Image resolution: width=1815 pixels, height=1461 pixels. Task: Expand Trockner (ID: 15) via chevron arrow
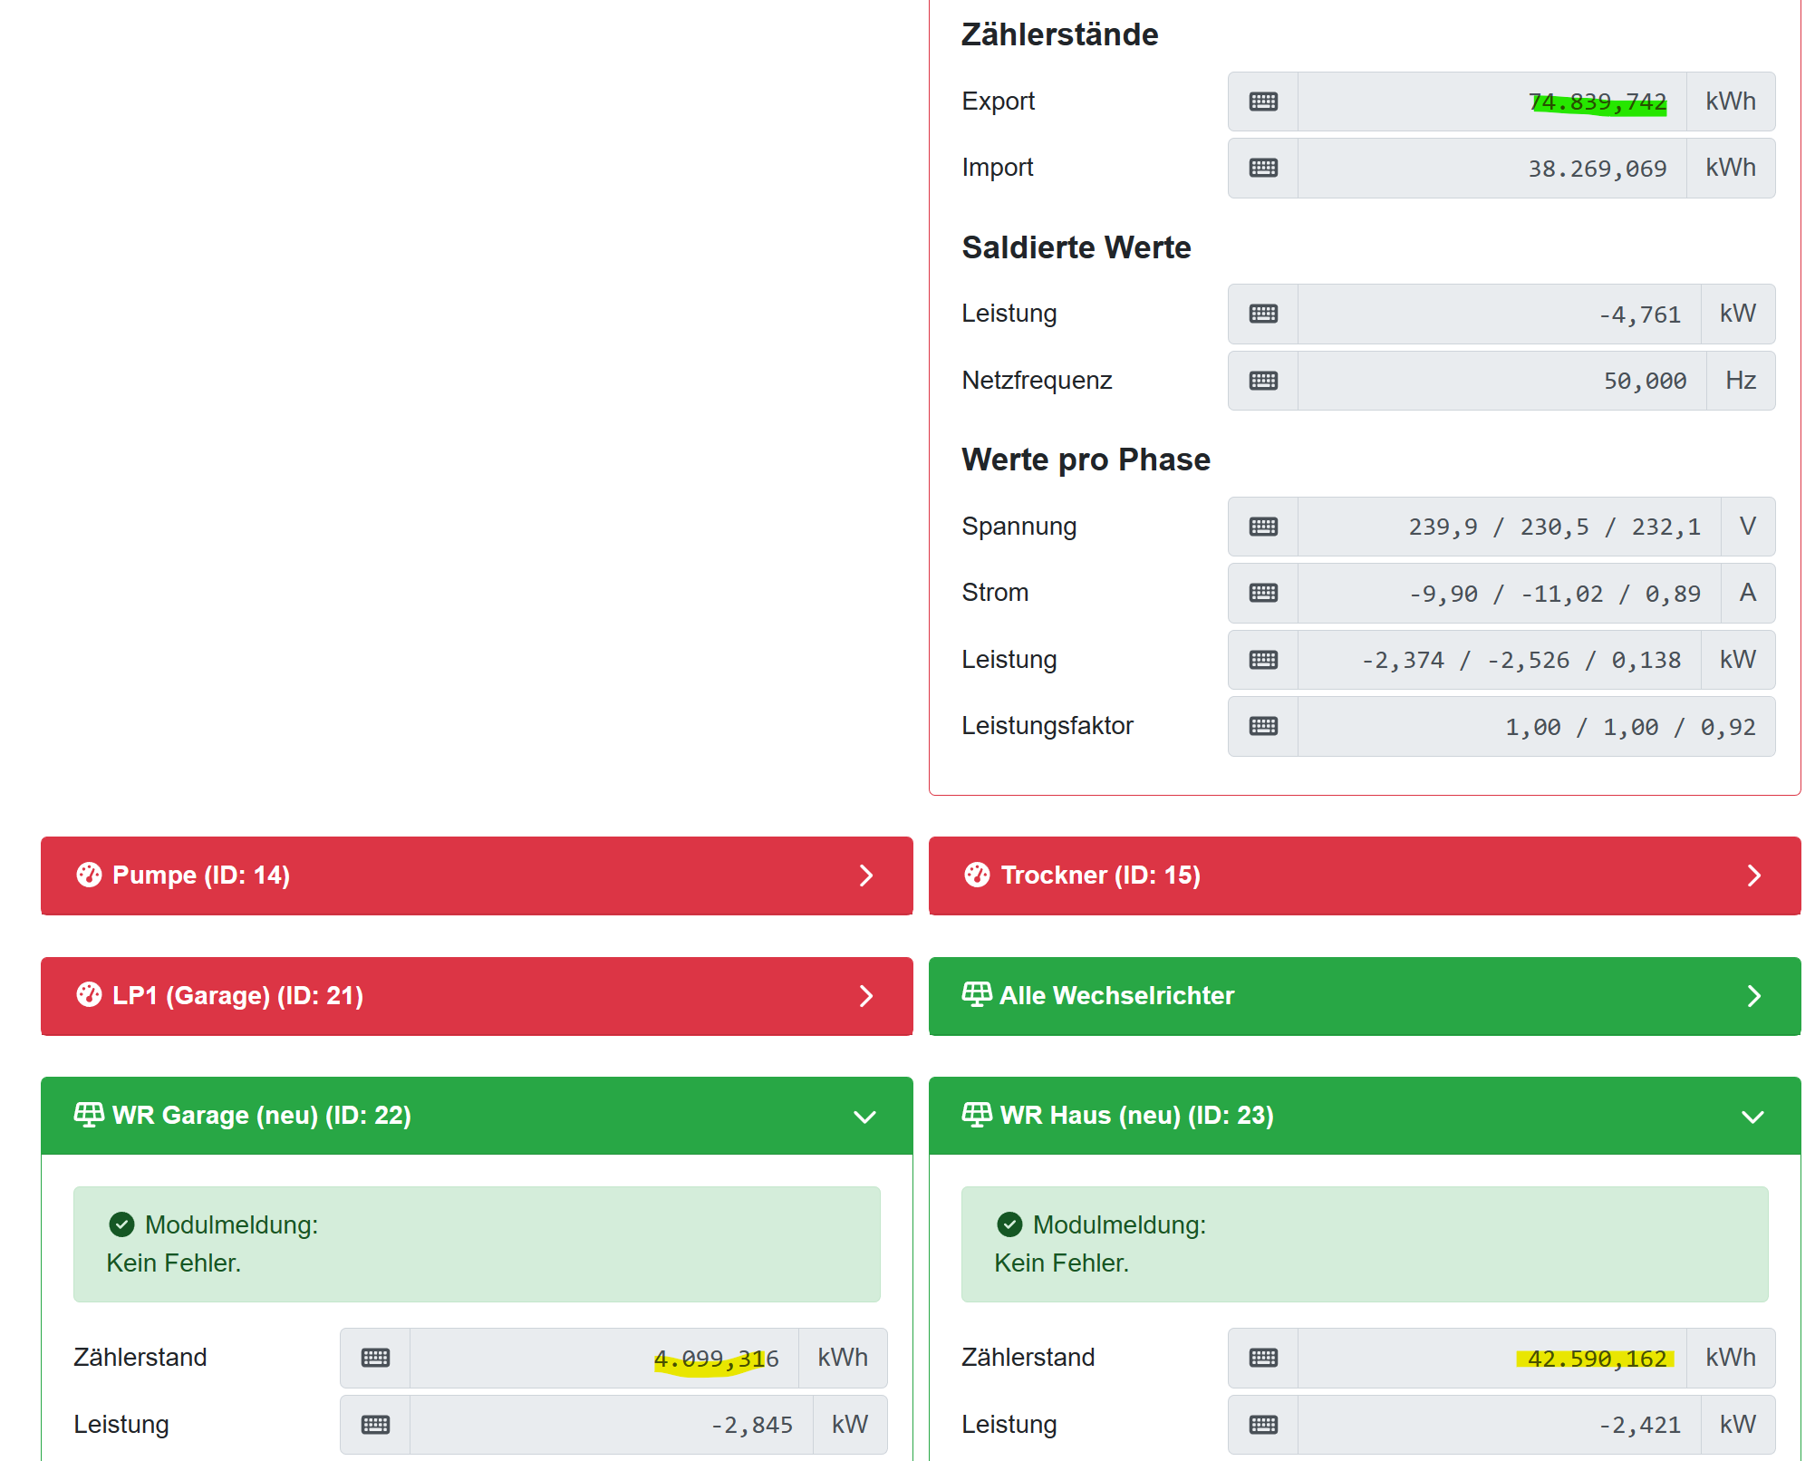pos(1753,876)
